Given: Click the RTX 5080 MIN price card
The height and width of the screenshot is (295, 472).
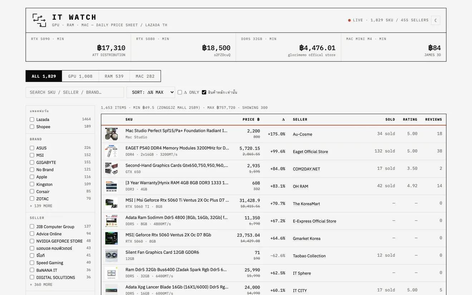Looking at the screenshot, I should [183, 47].
